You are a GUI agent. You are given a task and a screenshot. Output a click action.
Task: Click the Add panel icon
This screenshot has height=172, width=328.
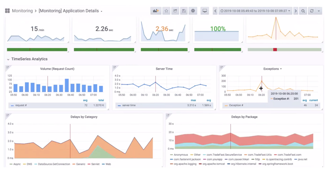tap(156, 11)
